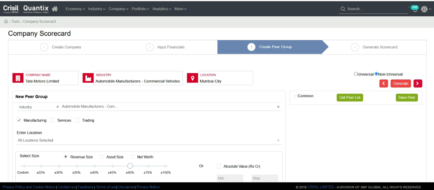Click the red company name building icon
The width and height of the screenshot is (434, 190).
[18, 78]
